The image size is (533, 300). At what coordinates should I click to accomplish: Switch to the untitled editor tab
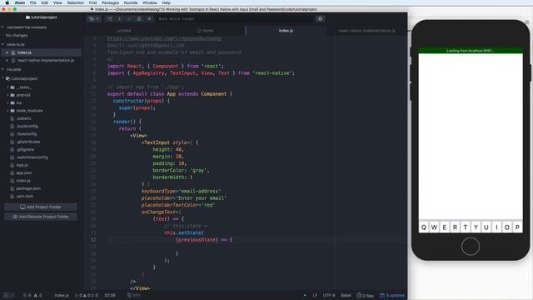click(x=124, y=31)
